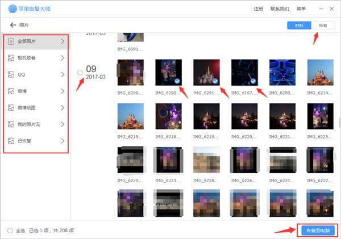This screenshot has width=341, height=239.
Task: Expand 全部照片 category chevron arrow
Action: [63, 41]
